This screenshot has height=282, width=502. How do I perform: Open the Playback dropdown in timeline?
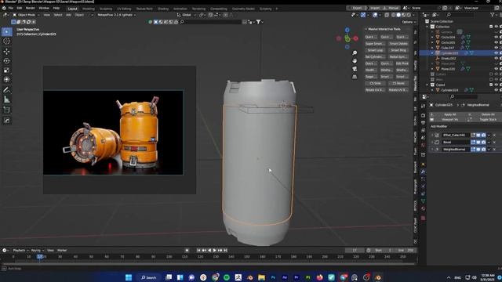click(21, 251)
